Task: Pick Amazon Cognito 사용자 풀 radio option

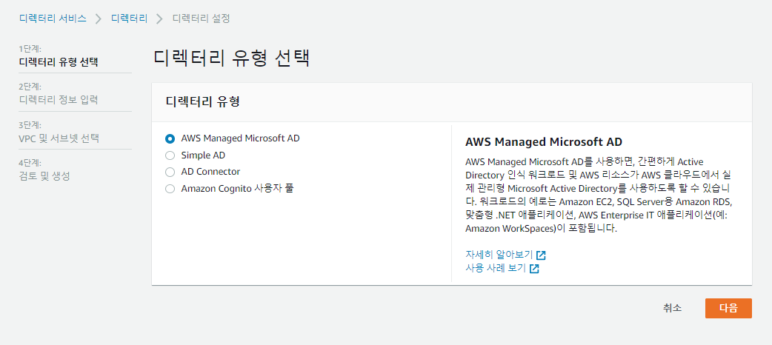Action: (170, 189)
